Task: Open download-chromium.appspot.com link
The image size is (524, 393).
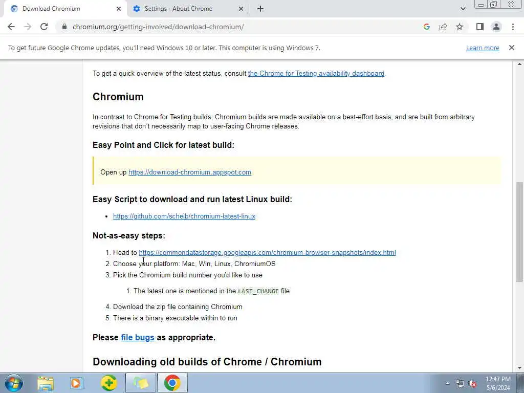Action: coord(190,172)
